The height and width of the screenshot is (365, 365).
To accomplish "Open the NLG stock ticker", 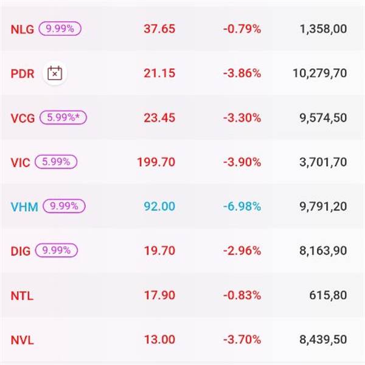I will (x=23, y=29).
